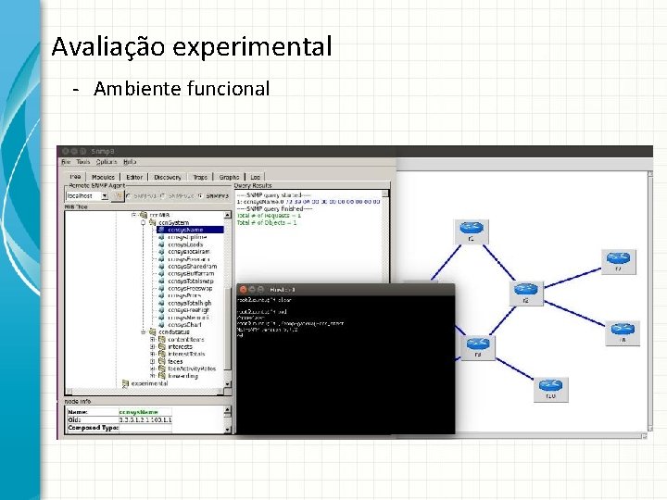Image resolution: width=667 pixels, height=500 pixels.
Task: Select ccnsysTotalram in MIB tree
Action: point(189,252)
